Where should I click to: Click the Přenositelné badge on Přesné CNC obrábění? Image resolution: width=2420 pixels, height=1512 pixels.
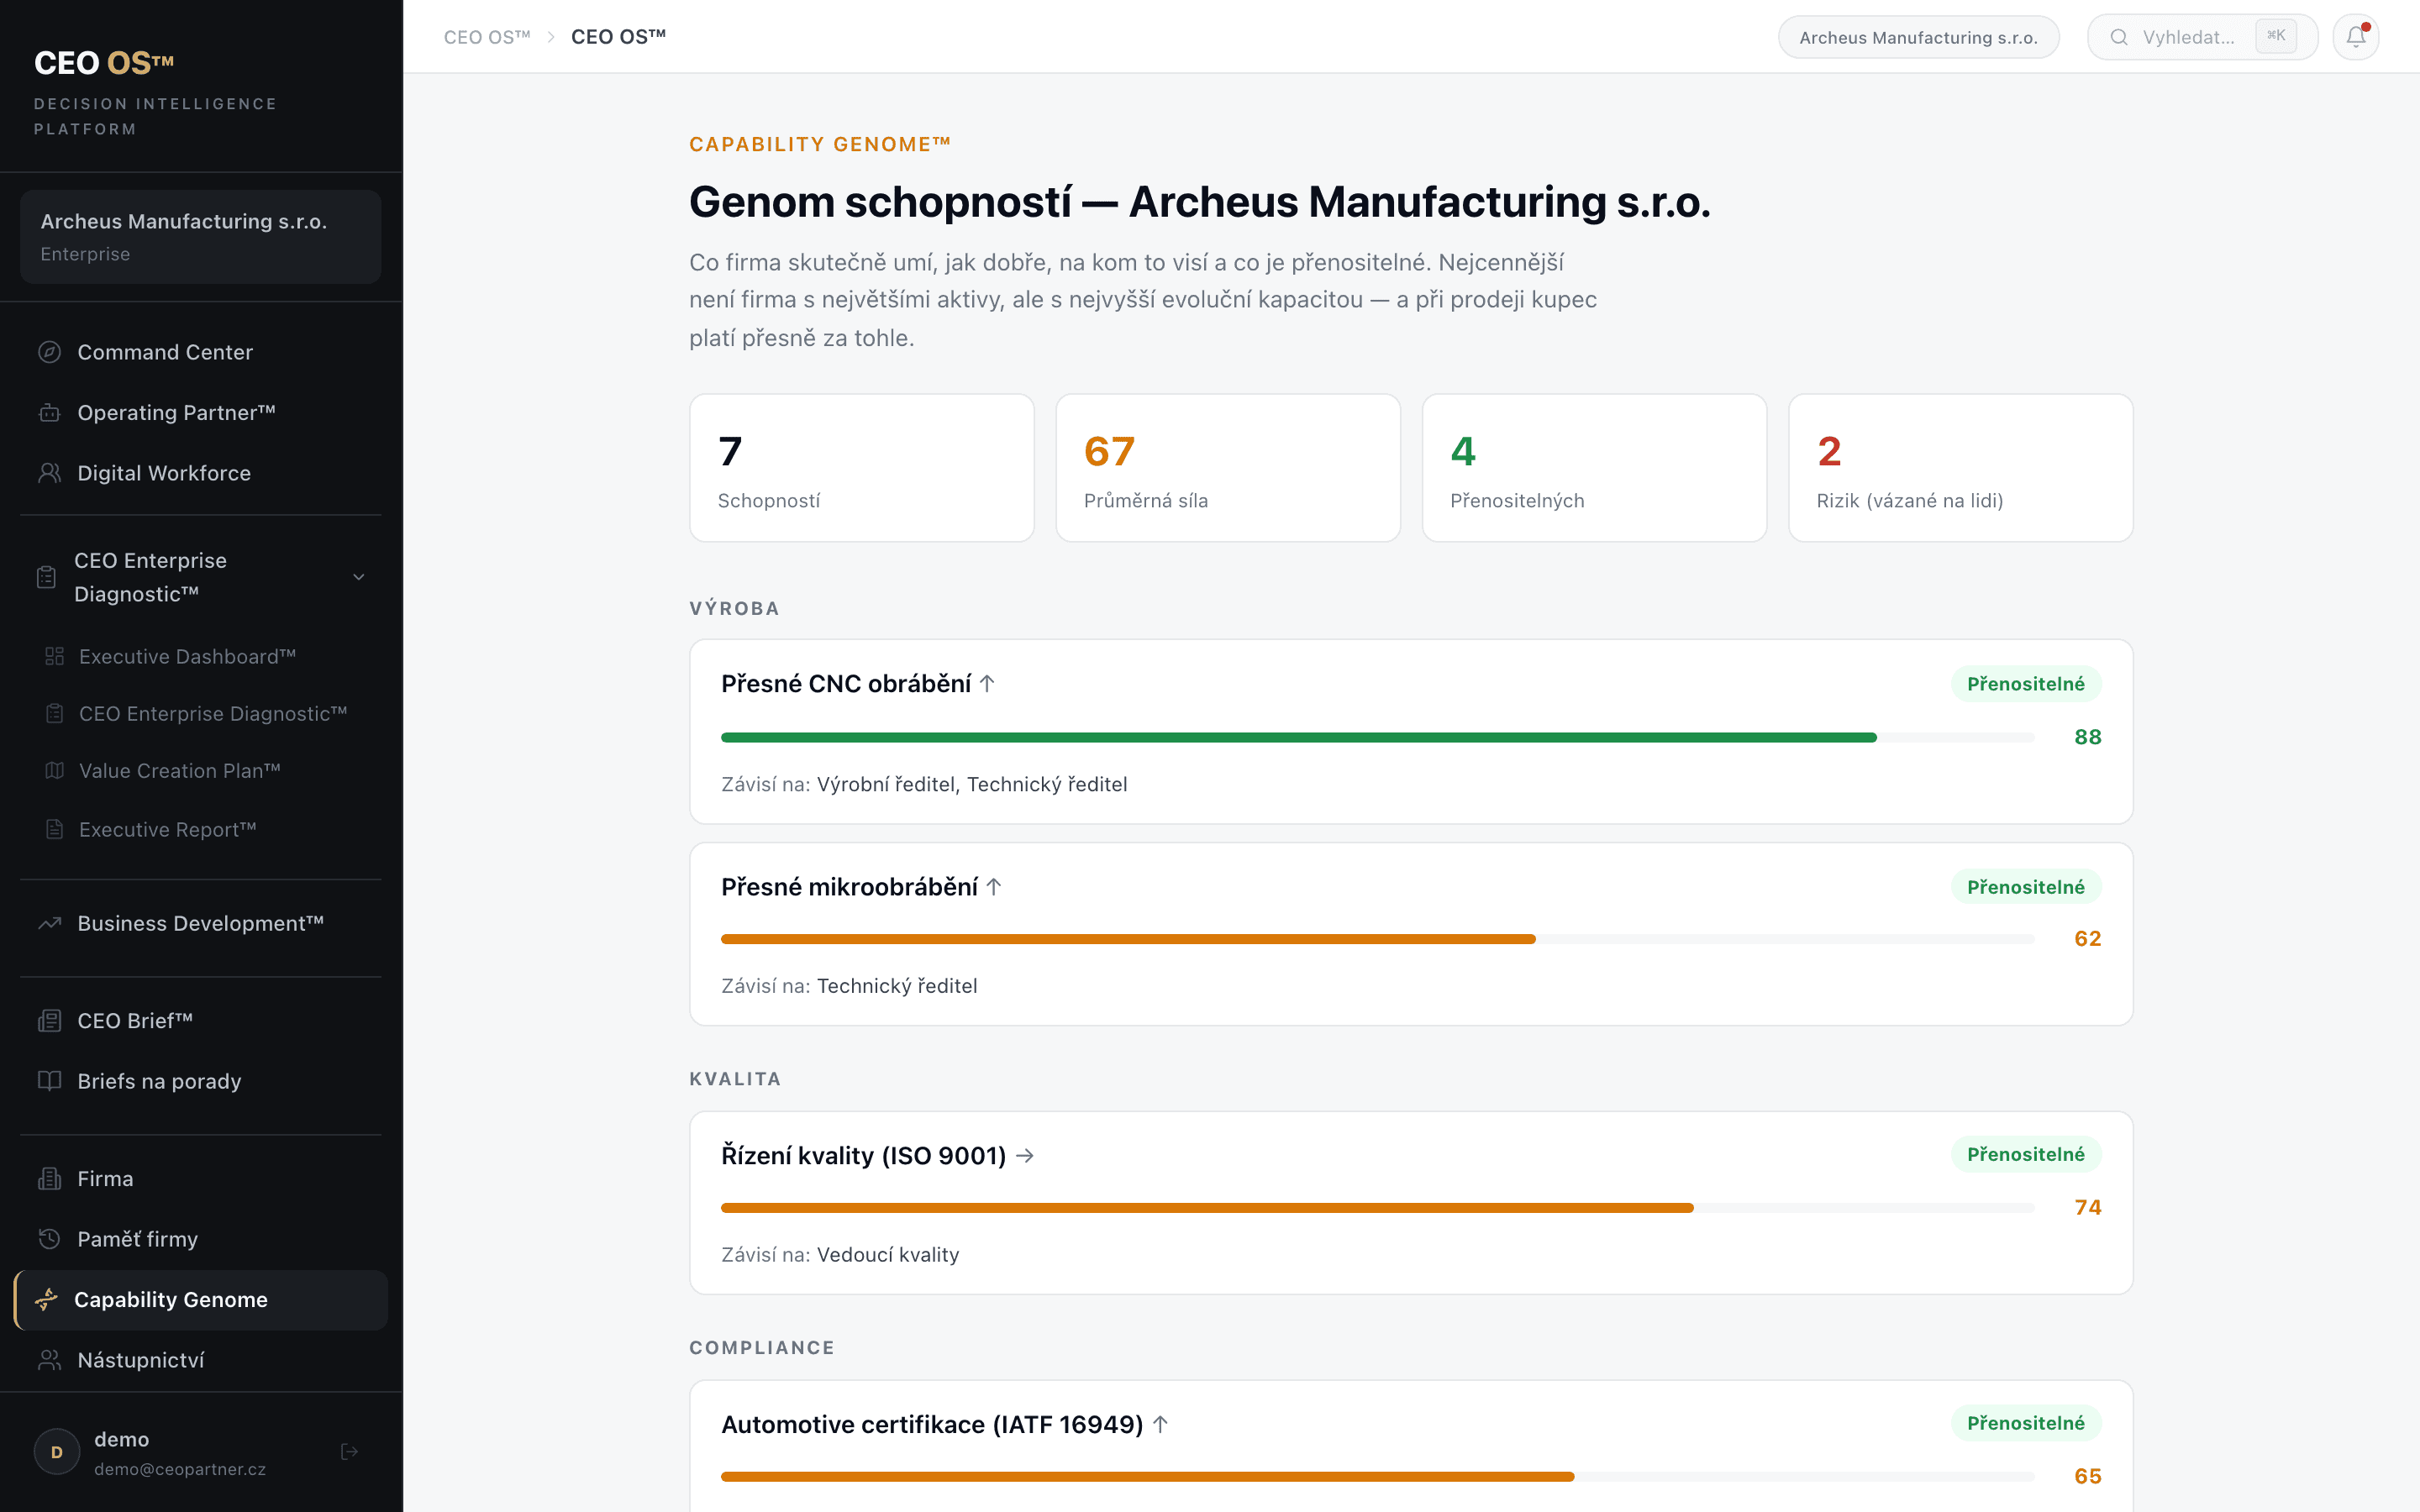[2025, 684]
